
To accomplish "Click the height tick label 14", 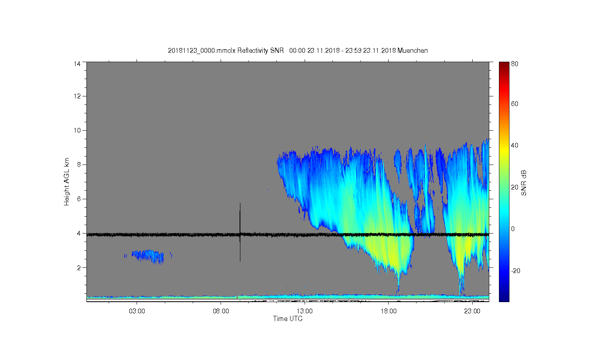I will (77, 64).
